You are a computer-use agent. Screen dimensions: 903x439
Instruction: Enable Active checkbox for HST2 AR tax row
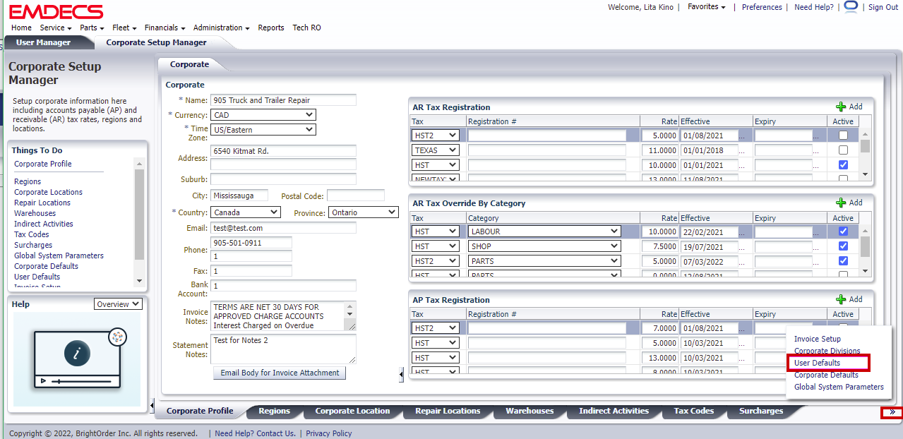pos(843,136)
